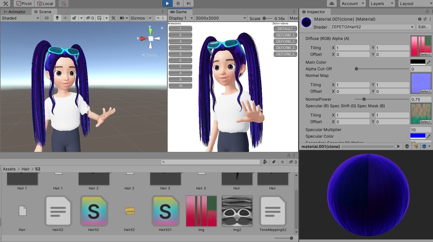Select the img texture asset thumbnail
The width and height of the screenshot is (433, 242).
pos(201,211)
